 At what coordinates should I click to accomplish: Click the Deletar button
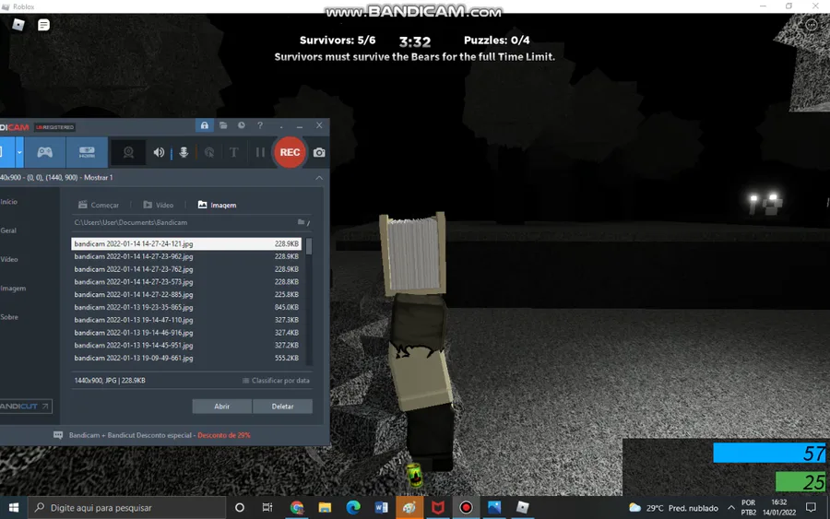283,407
